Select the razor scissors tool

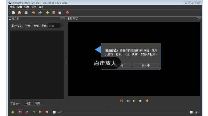[x=27, y=112]
